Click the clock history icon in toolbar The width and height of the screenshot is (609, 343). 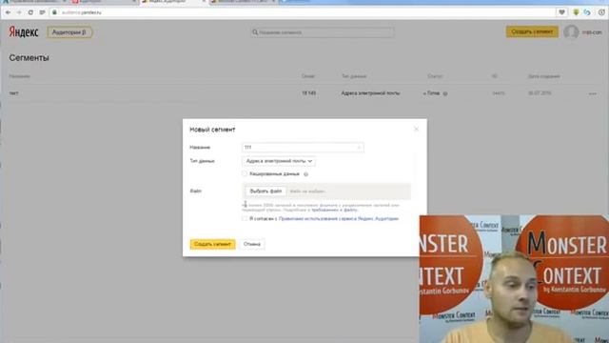(x=601, y=12)
